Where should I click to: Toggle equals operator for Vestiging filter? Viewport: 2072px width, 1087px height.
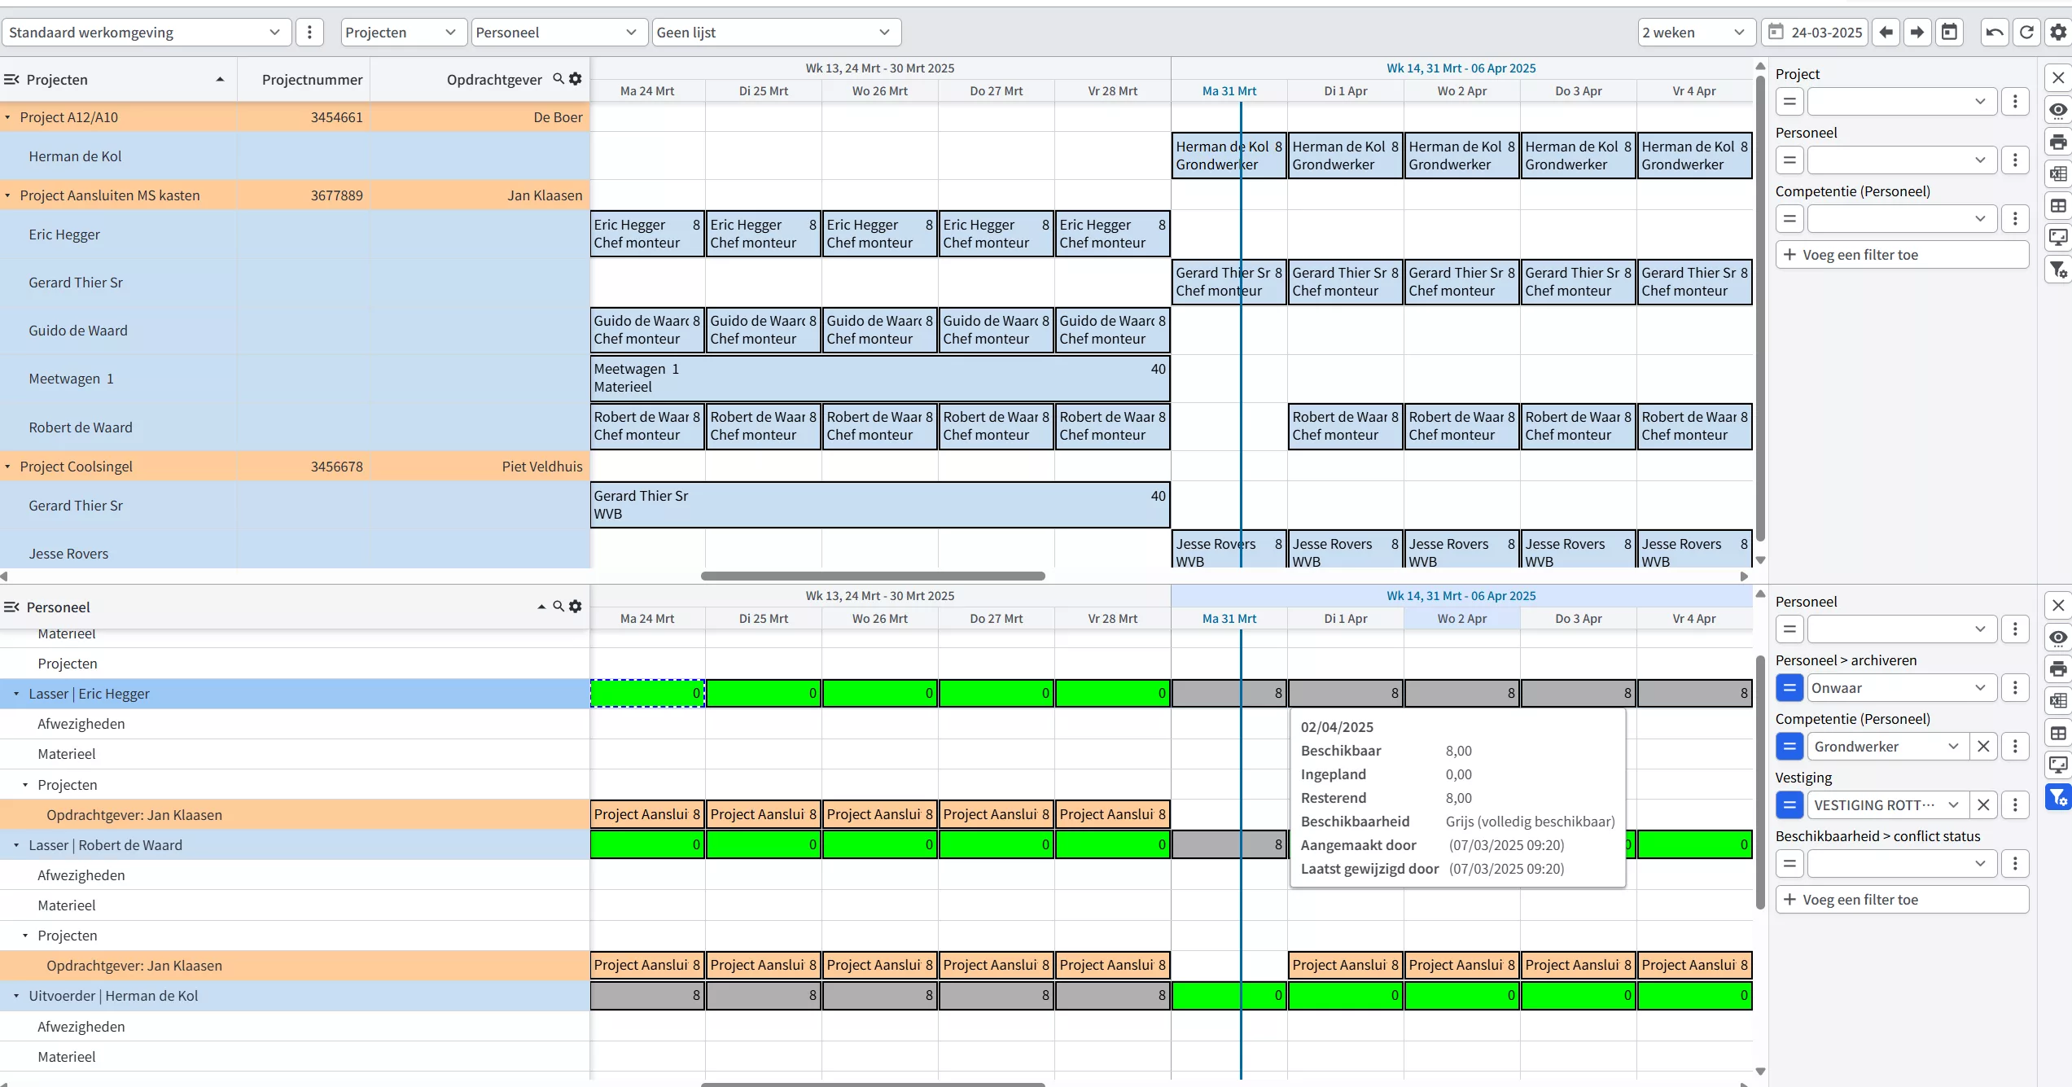coord(1789,805)
